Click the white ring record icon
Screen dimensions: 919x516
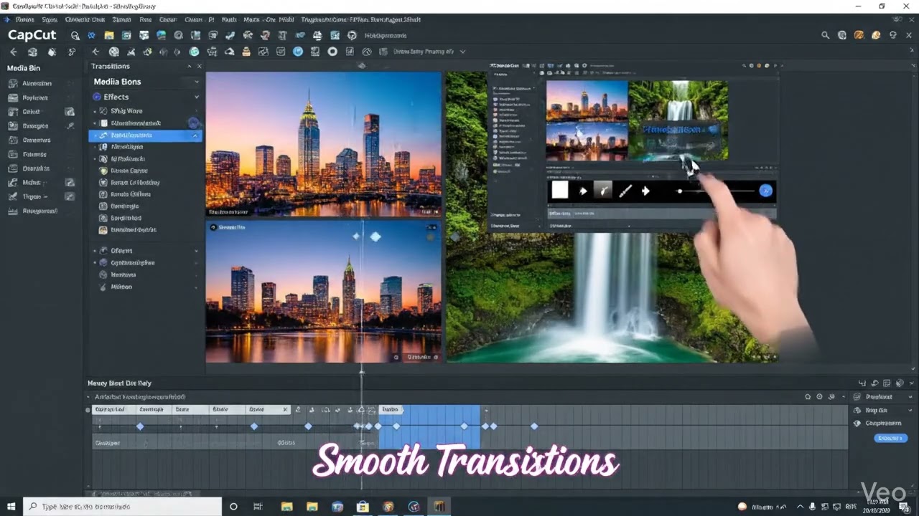[x=332, y=52]
